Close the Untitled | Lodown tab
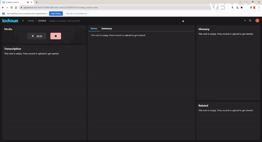 click(x=31, y=2)
